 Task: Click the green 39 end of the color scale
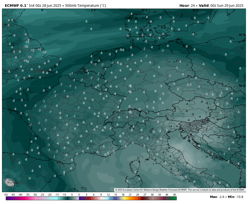[174, 198]
